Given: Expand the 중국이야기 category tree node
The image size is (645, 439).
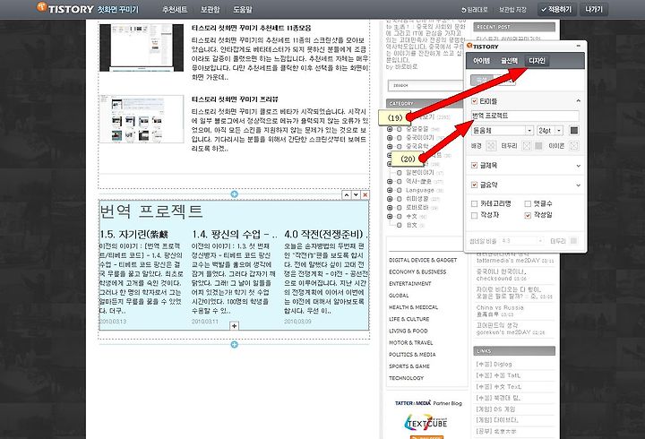Looking at the screenshot, I should (x=390, y=137).
